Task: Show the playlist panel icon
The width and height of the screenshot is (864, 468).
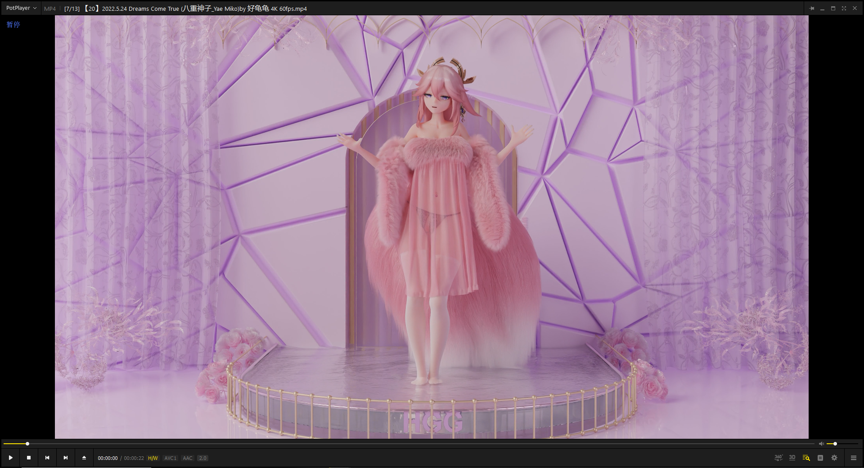Action: [820, 458]
